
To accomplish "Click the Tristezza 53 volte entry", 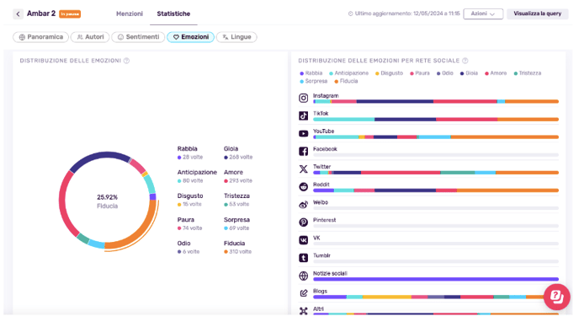I will (236, 200).
